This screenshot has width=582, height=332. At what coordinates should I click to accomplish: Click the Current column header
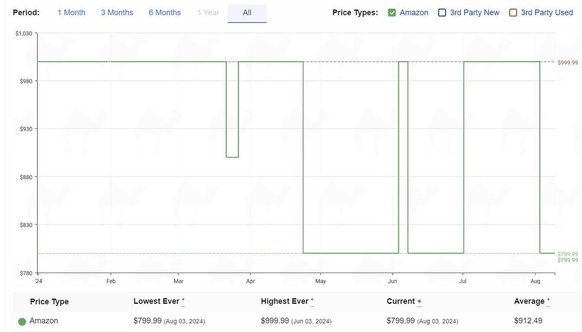(401, 301)
